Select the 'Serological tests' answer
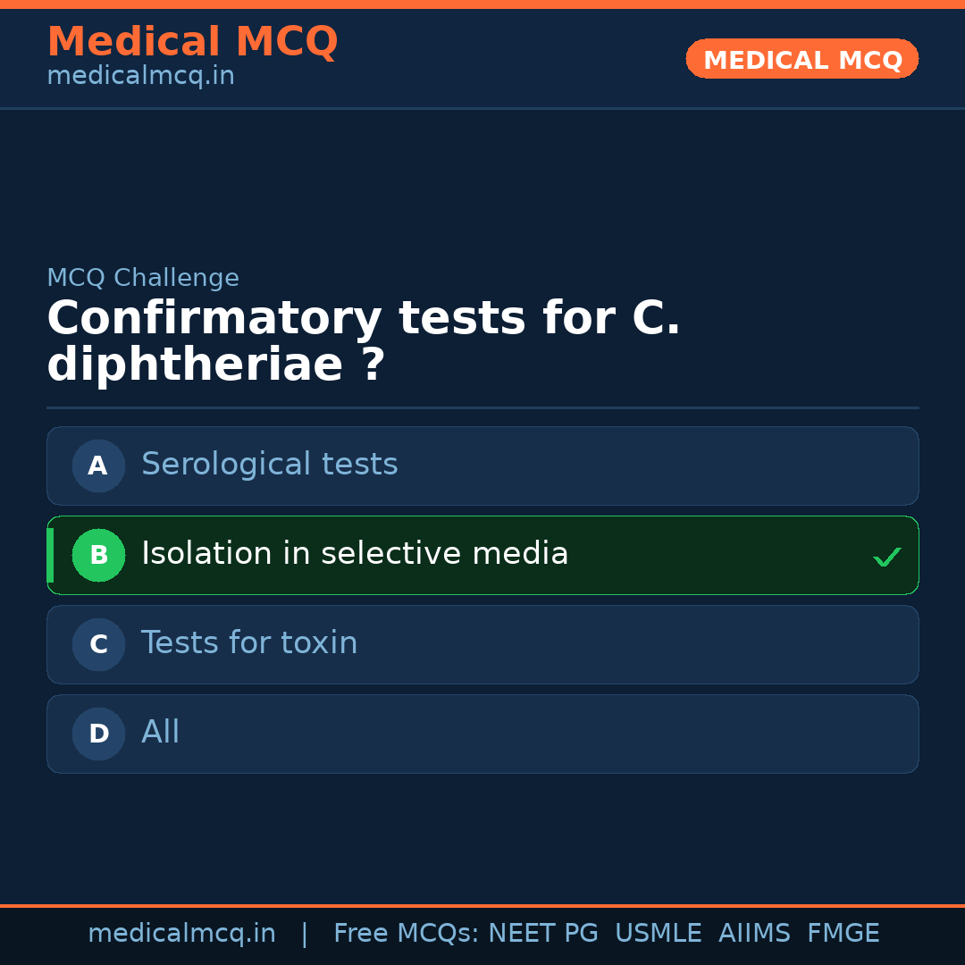The height and width of the screenshot is (965, 965). [269, 465]
